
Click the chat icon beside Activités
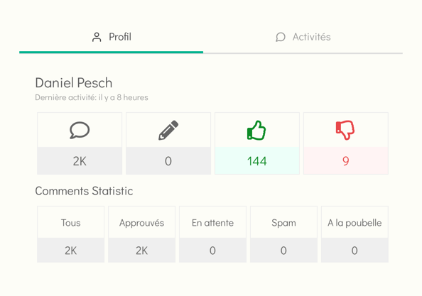pyautogui.click(x=281, y=37)
